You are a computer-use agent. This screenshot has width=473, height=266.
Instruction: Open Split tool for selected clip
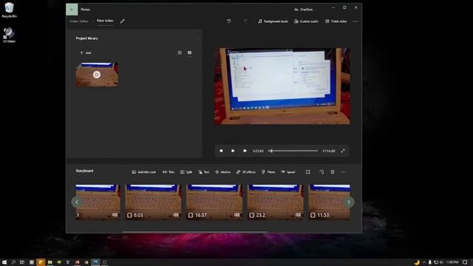[186, 172]
